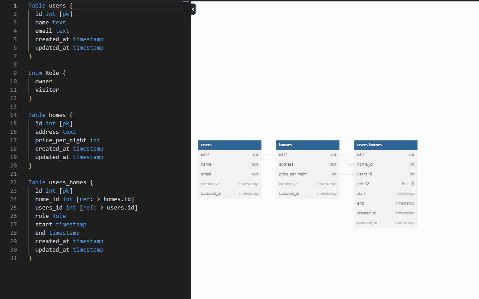Image resolution: width=479 pixels, height=299 pixels.
Task: Click 'Table users {' on code line 1
Action: pos(51,5)
